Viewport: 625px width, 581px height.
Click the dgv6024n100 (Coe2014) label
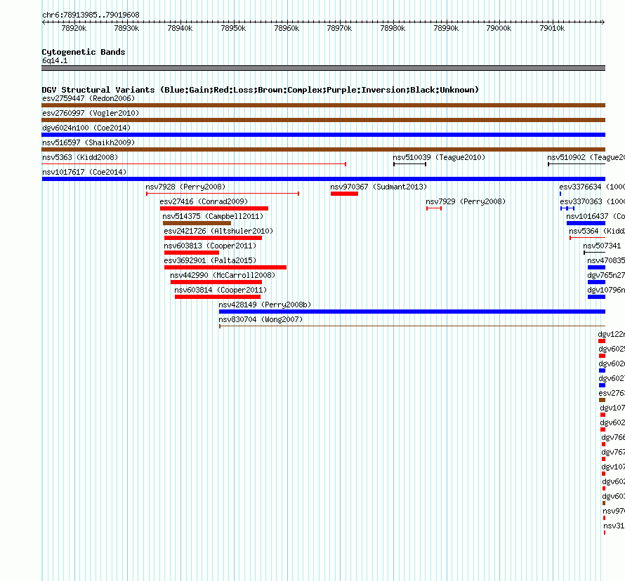(86, 128)
